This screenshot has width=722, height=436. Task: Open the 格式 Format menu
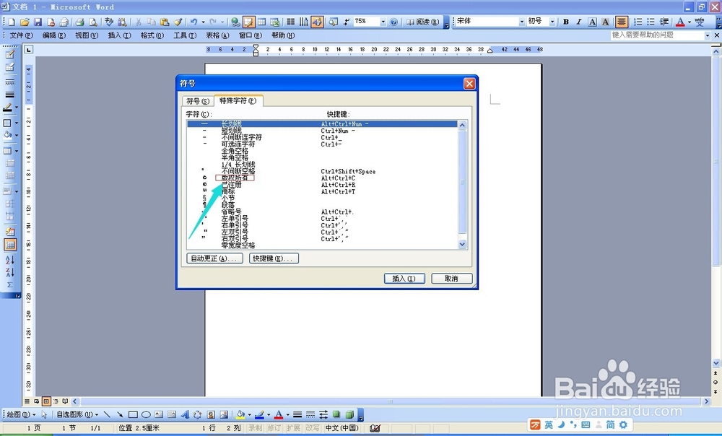(152, 35)
